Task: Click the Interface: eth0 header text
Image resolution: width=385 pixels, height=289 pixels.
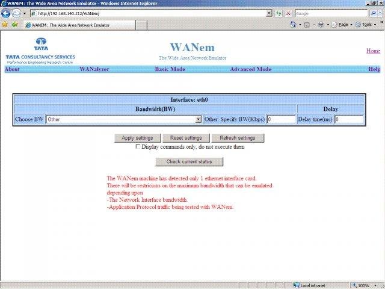Action: (x=189, y=100)
